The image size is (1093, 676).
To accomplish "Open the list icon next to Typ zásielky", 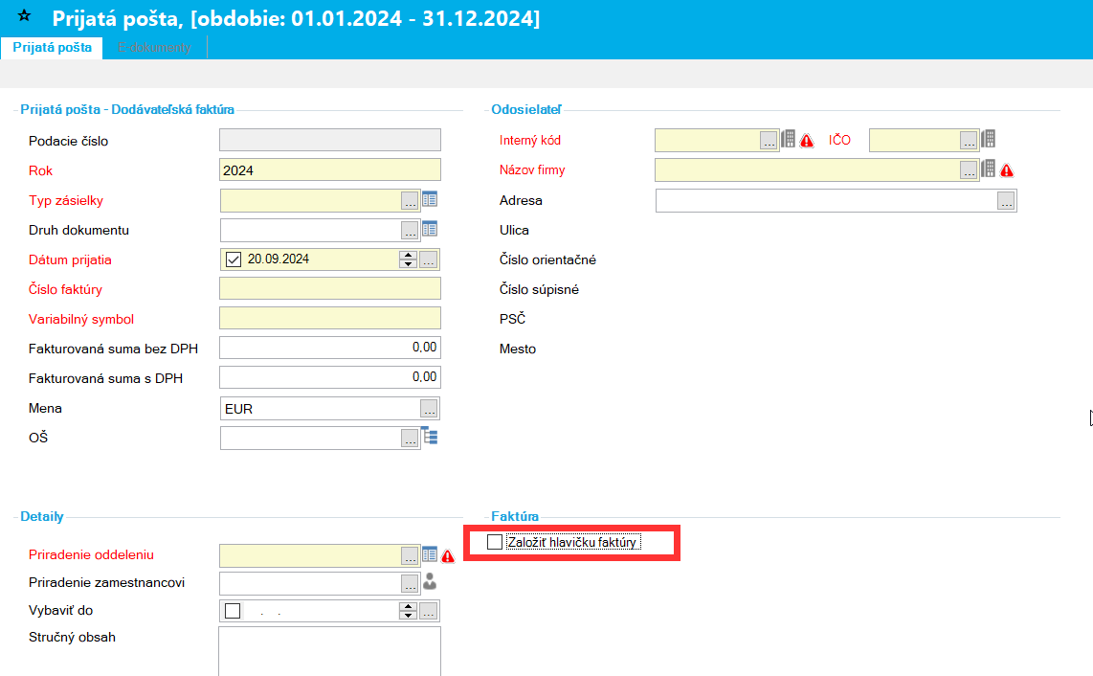I will 430,199.
